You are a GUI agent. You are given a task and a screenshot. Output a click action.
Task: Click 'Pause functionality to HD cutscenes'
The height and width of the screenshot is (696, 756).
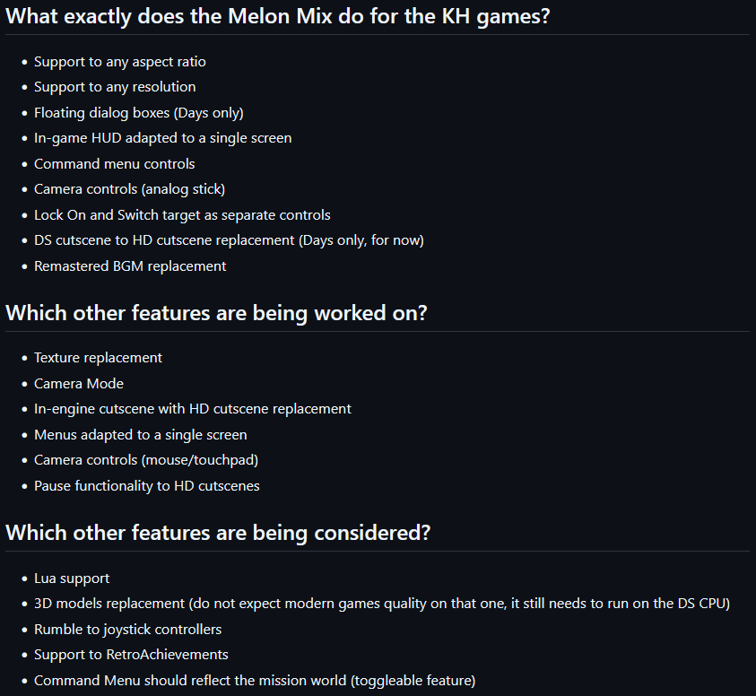pos(147,486)
